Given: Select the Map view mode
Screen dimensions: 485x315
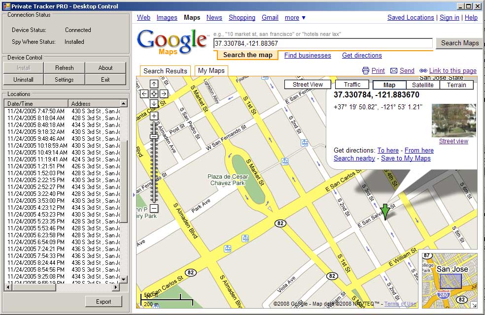Looking at the screenshot, I should [x=389, y=85].
